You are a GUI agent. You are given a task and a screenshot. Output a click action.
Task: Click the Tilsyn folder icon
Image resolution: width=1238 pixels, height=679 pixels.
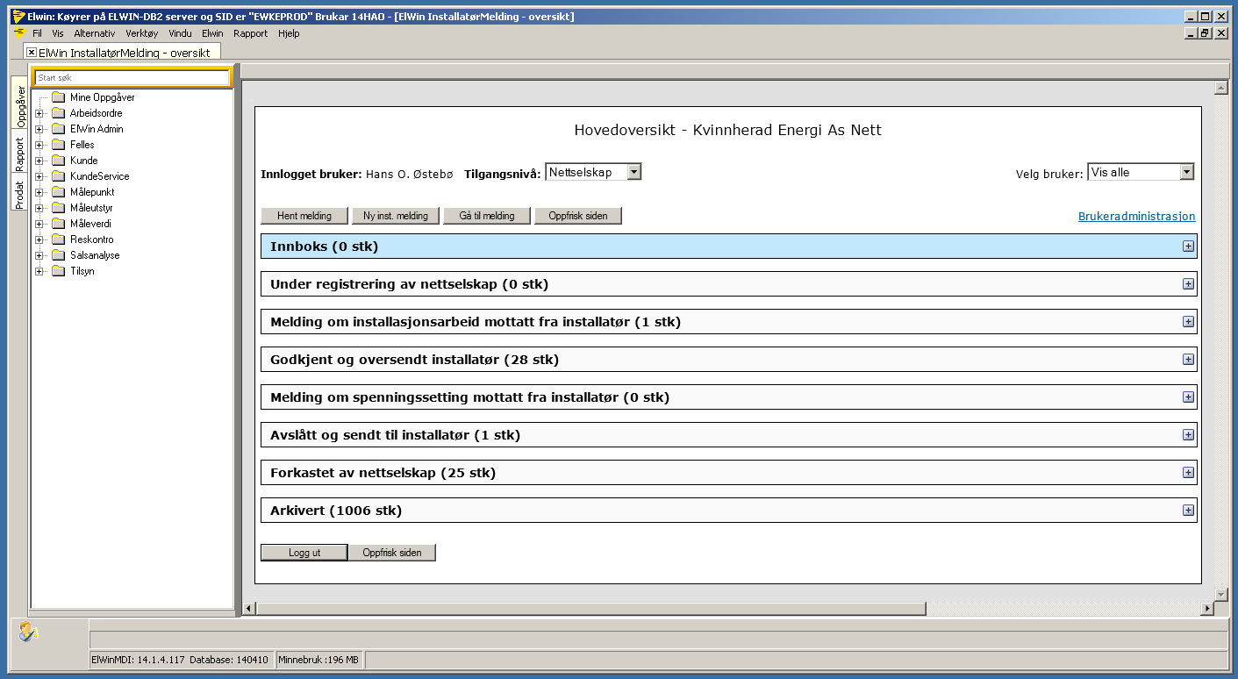(59, 271)
